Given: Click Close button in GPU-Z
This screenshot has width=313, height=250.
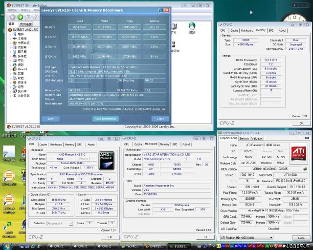Looking at the screenshot, I should click(301, 238).
